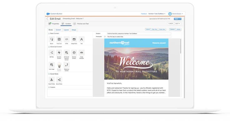Switch to the Content tab in left panel
This screenshot has height=121, width=230.
click(58, 30)
